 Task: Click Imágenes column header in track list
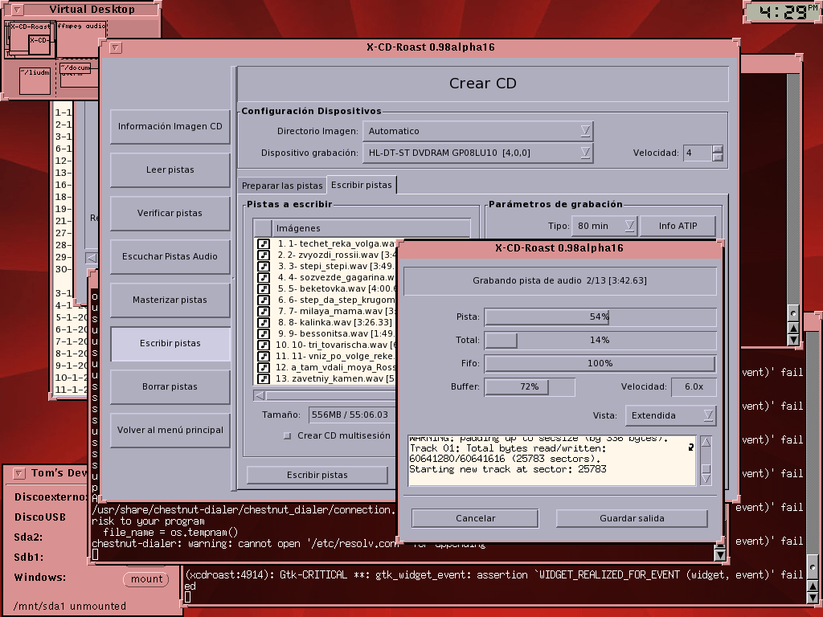pyautogui.click(x=371, y=228)
